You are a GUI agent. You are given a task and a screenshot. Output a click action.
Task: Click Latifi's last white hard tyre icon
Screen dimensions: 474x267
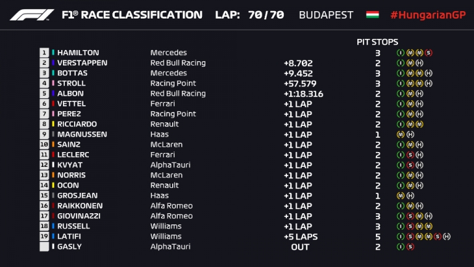[x=446, y=236]
